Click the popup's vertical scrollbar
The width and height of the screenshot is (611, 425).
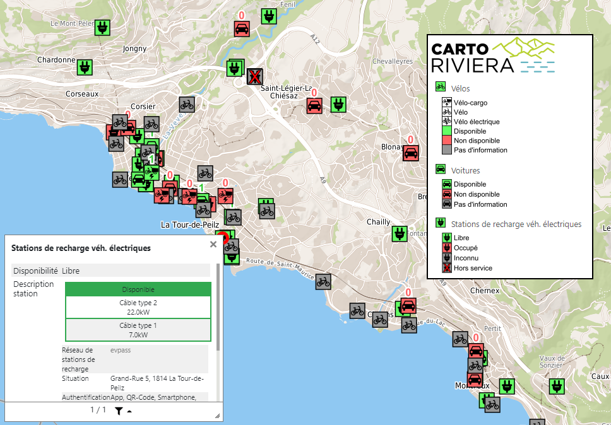coord(218,309)
